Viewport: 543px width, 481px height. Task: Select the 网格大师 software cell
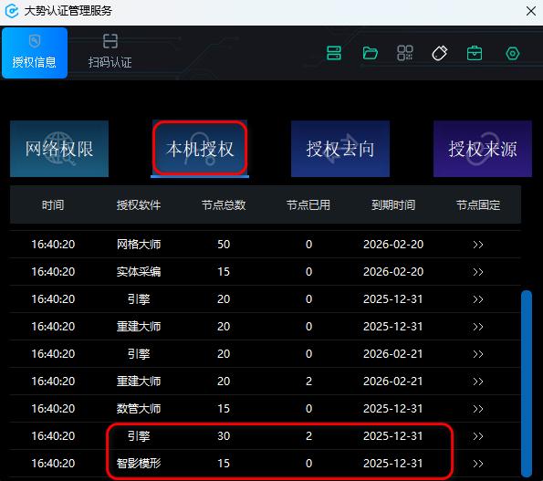point(139,245)
